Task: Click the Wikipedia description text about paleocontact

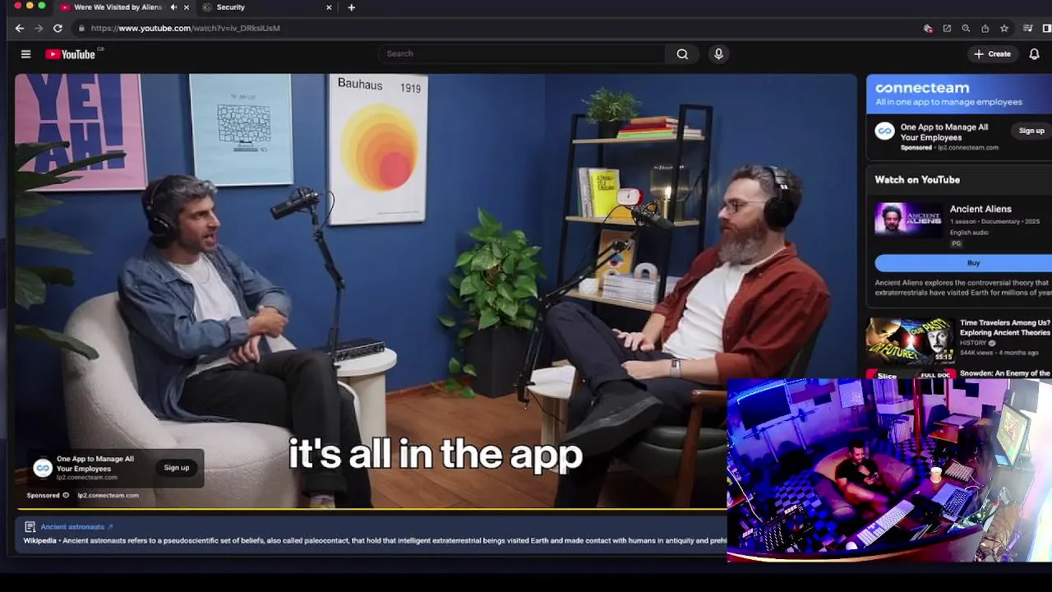Action: 374,541
